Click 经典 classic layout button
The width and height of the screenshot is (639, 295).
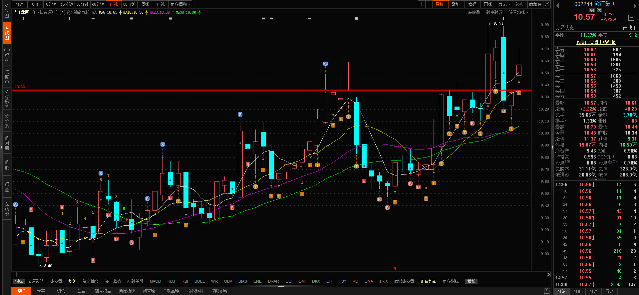tap(519, 4)
